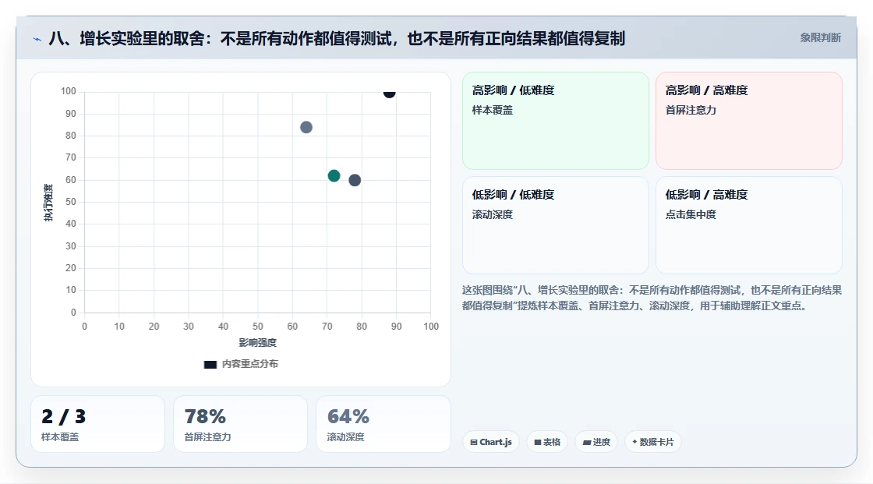Click the icon inside the 表格 chip
This screenshot has height=484, width=873.
click(x=538, y=442)
